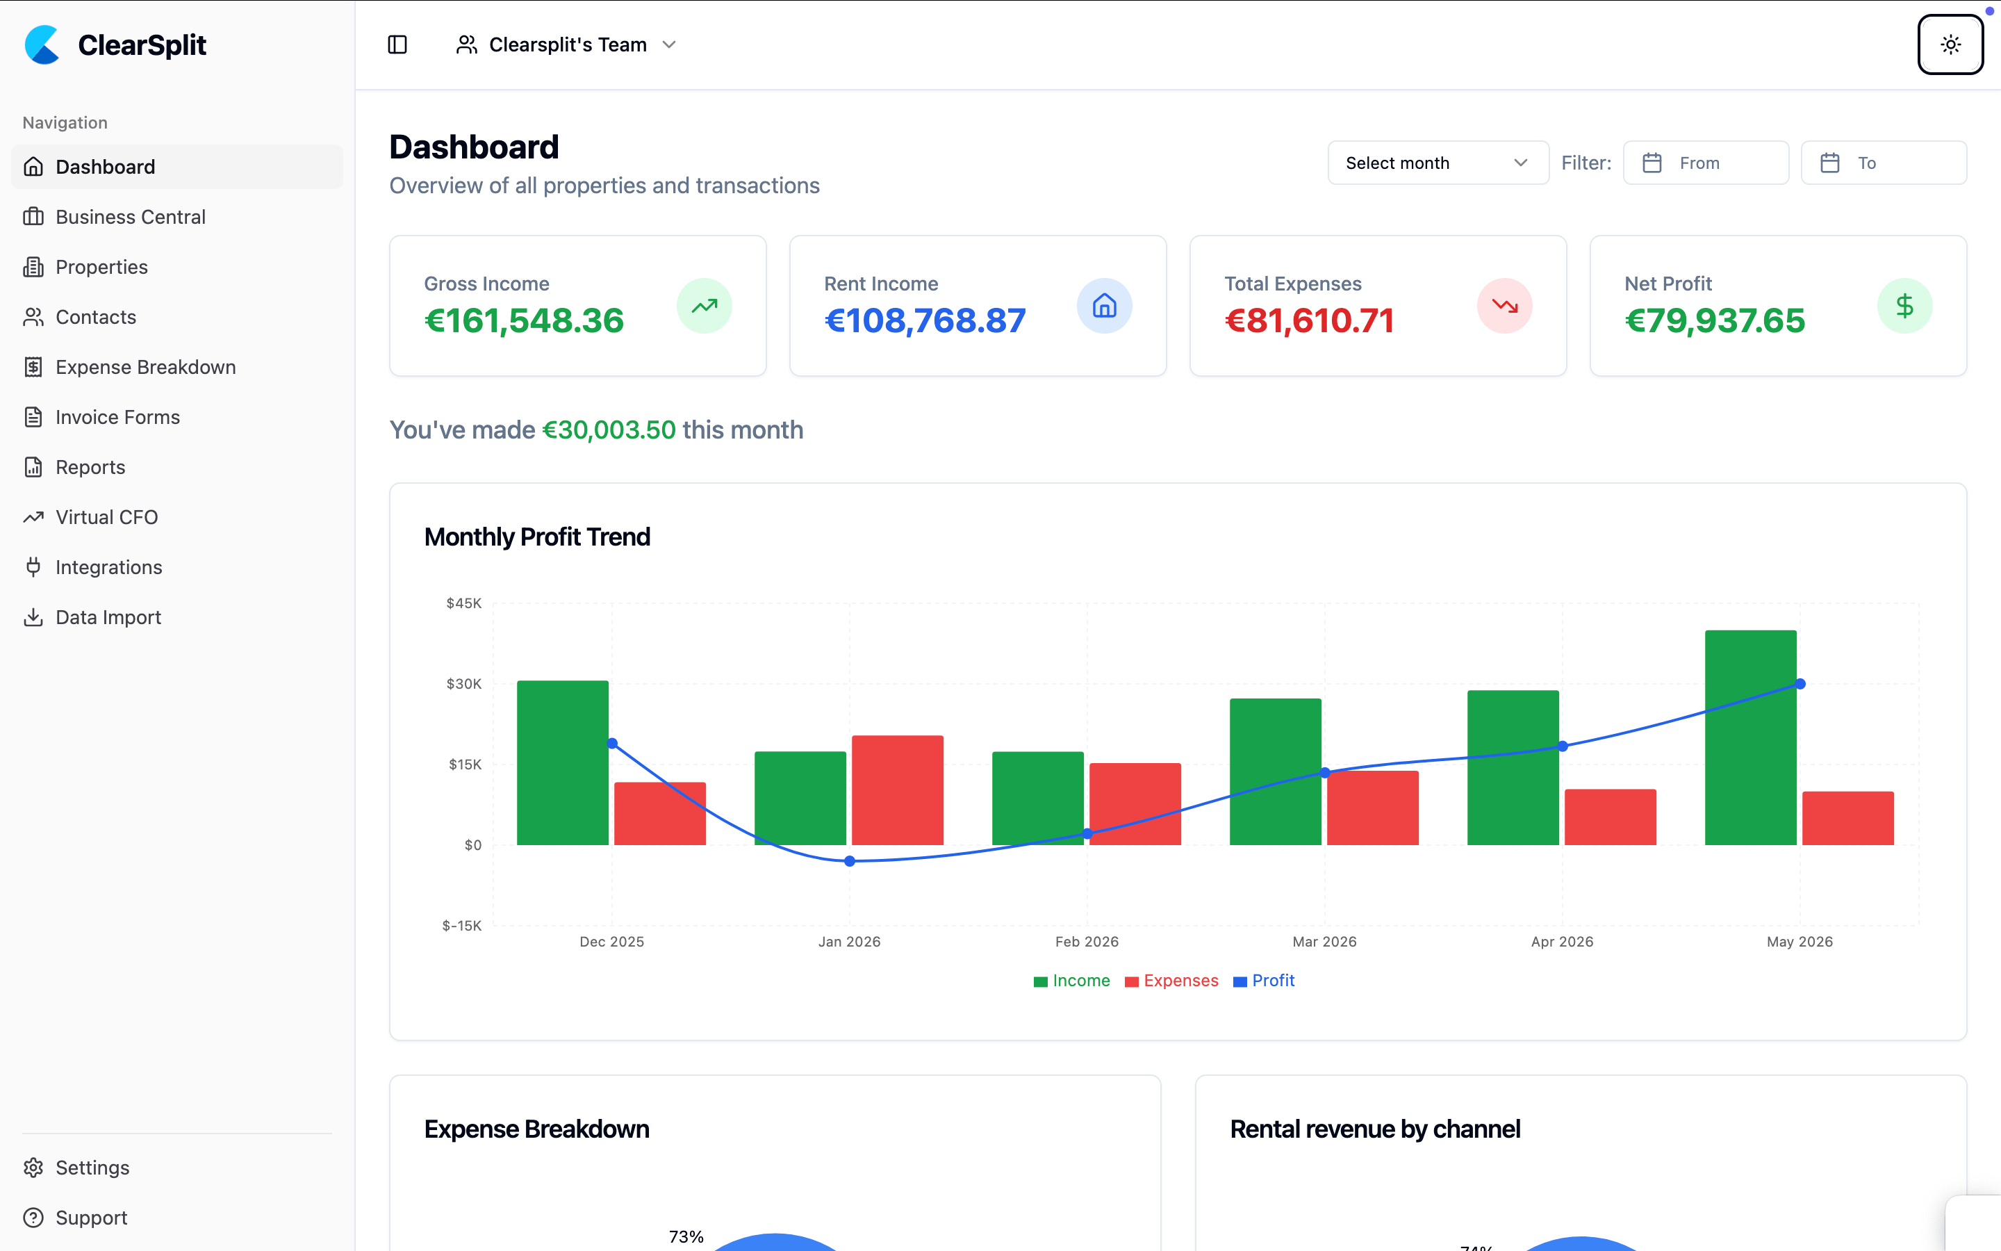Viewport: 2001px width, 1251px height.
Task: Click the Gross Income trending-up icon
Action: click(x=705, y=306)
